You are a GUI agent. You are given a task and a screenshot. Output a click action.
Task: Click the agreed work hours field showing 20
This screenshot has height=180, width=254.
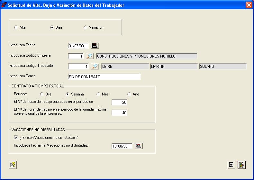(119, 103)
